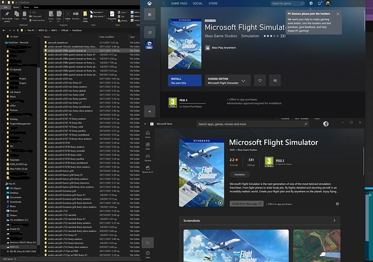
Task: Open the Choose Edition dropdown
Action: pyautogui.click(x=228, y=80)
